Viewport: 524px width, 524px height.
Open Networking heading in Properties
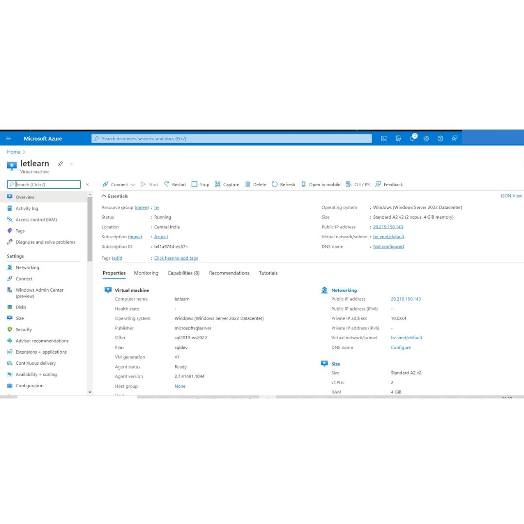pyautogui.click(x=344, y=290)
